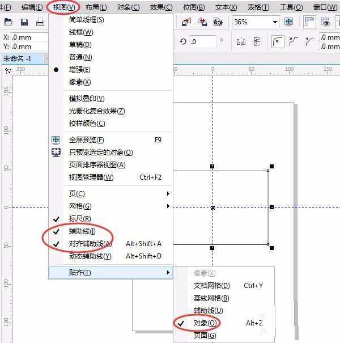
Task: Expand the 贴齐(T) submenu
Action: click(x=111, y=273)
